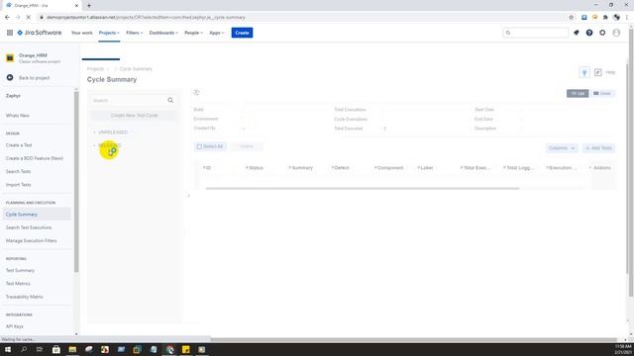Click the Orange_HRM project avatar icon
This screenshot has width=634, height=356.
click(10, 58)
